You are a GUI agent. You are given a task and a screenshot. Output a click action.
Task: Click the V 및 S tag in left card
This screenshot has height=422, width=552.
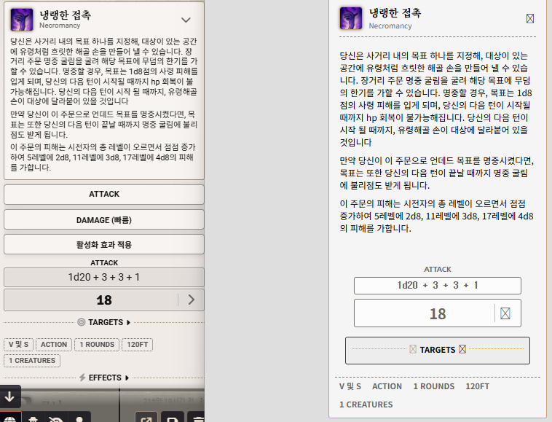point(19,345)
